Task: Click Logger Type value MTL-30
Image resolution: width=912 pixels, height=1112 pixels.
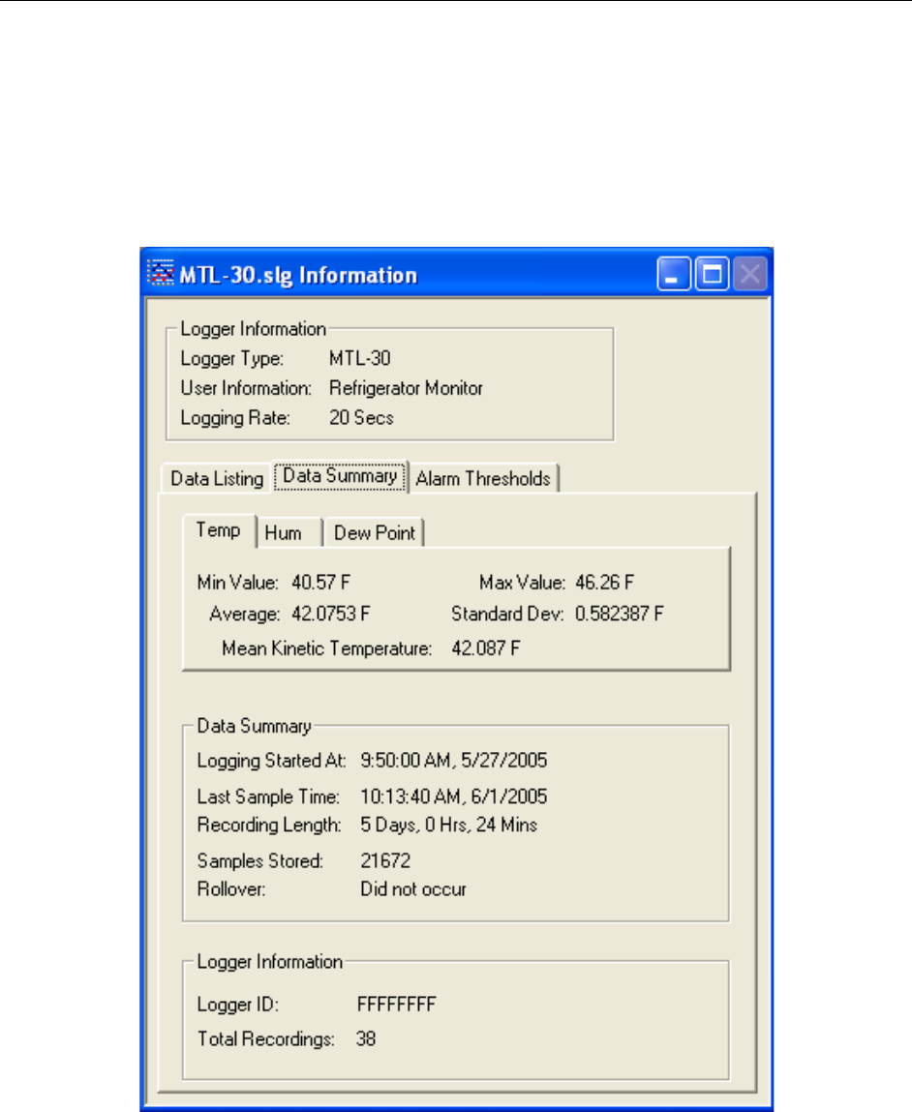Action: [359, 358]
